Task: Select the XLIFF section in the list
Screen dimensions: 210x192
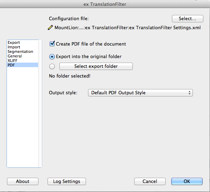Action: pyautogui.click(x=13, y=61)
